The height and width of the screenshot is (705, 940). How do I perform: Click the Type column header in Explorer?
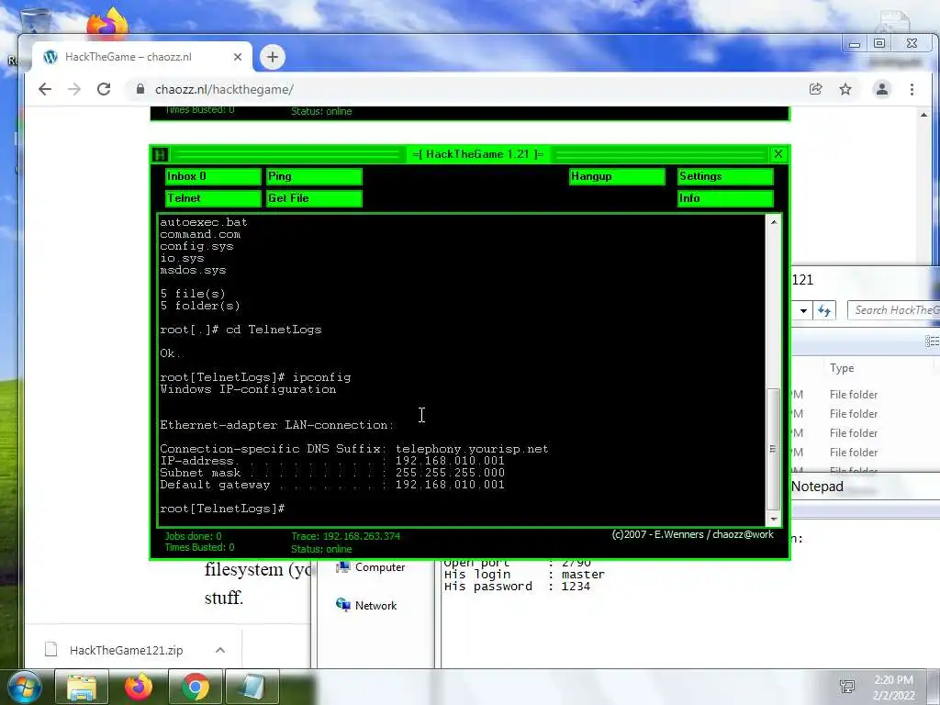842,368
